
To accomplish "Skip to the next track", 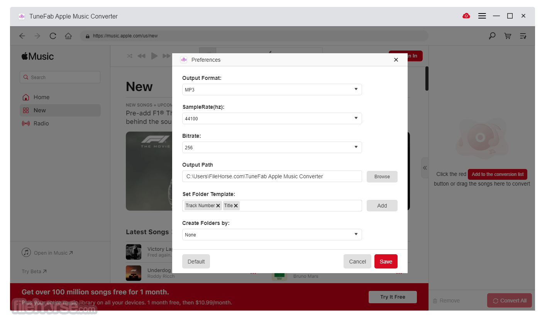I will (x=166, y=56).
